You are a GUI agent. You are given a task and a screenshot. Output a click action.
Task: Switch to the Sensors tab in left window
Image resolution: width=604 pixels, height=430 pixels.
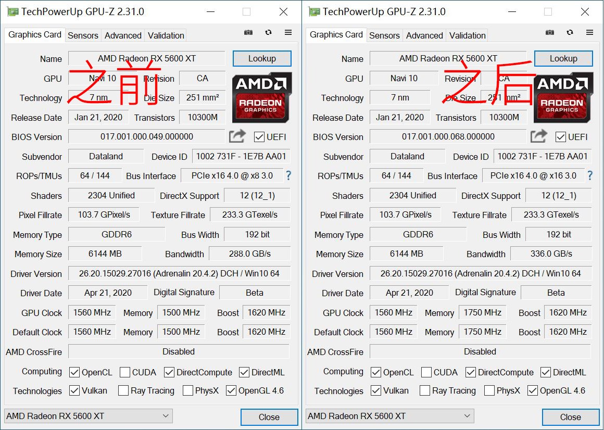[83, 35]
